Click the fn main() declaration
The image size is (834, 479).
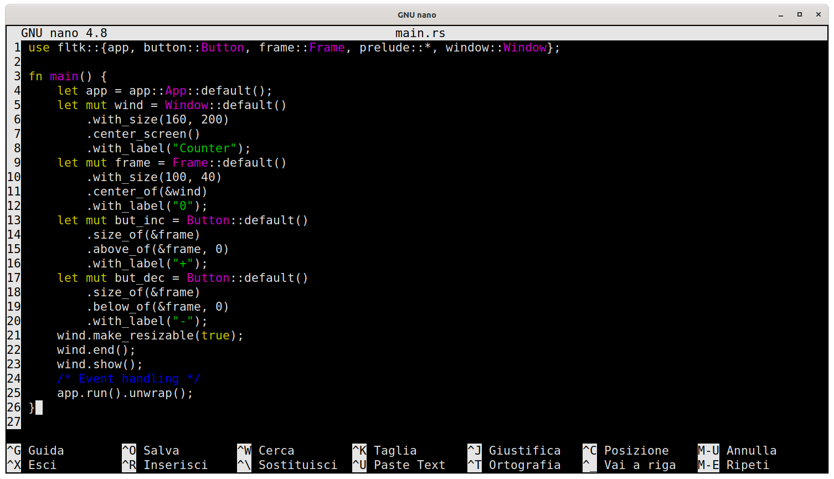pos(68,76)
